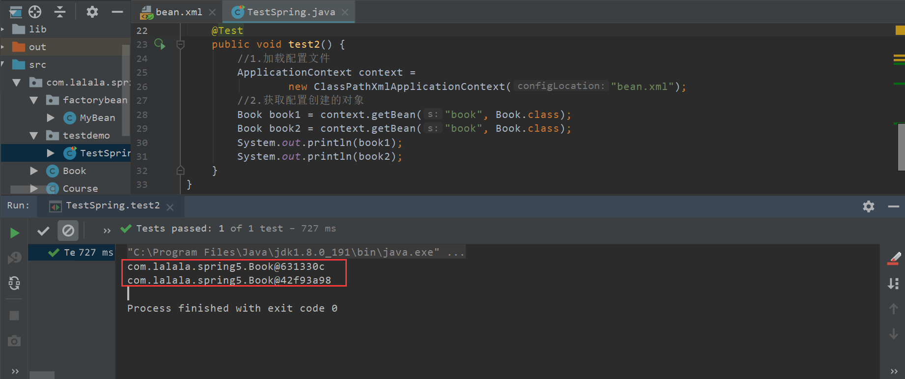Select passed test result row 727 ms
The height and width of the screenshot is (379, 905).
71,252
